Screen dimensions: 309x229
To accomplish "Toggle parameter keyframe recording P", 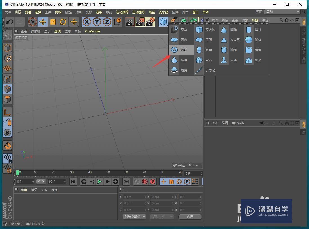I will point(187,182).
